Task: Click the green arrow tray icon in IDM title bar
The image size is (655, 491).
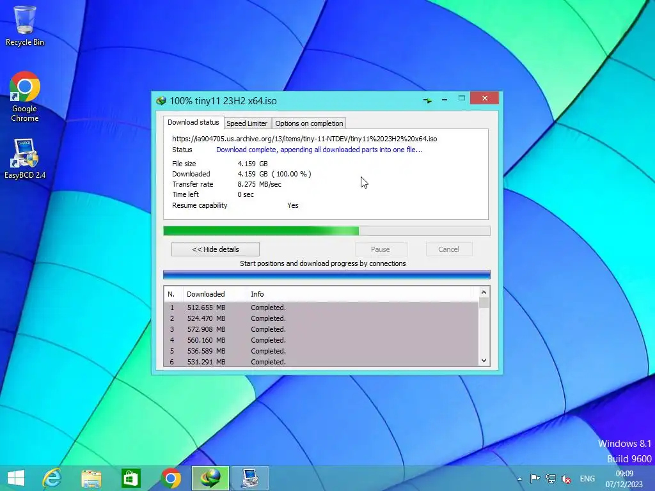Action: (x=427, y=100)
